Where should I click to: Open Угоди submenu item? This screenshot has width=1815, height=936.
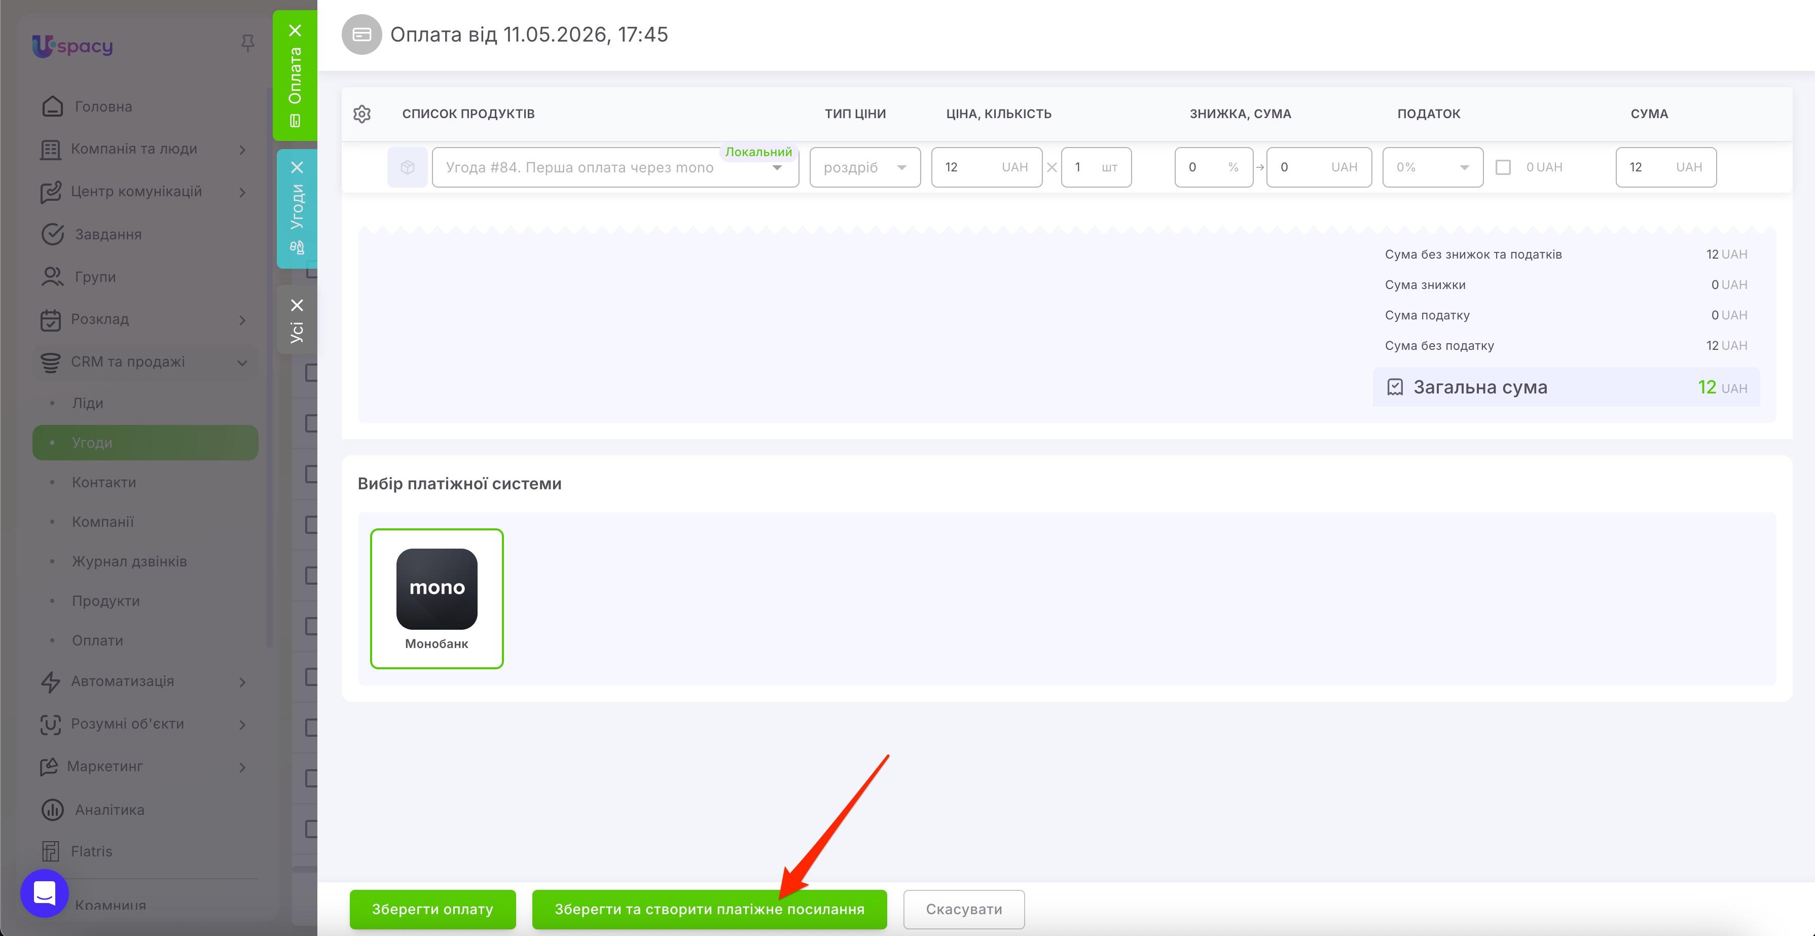tap(145, 443)
